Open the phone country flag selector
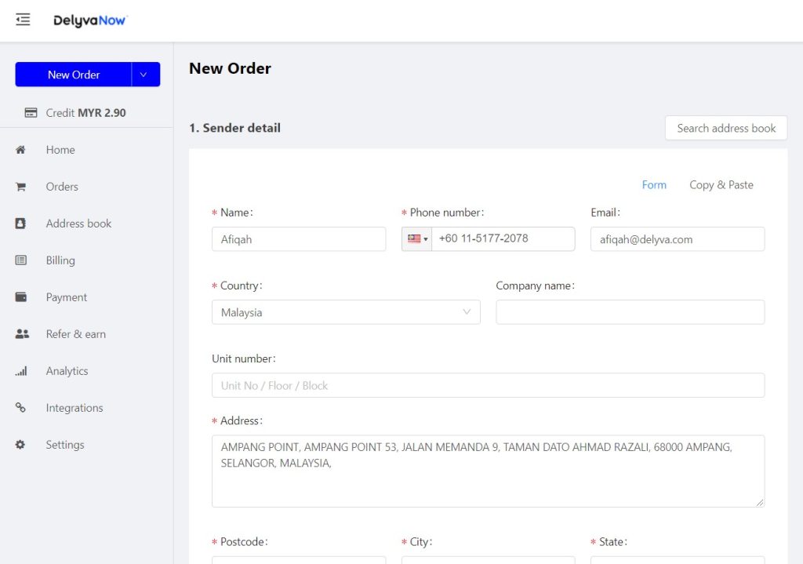 [x=417, y=239]
